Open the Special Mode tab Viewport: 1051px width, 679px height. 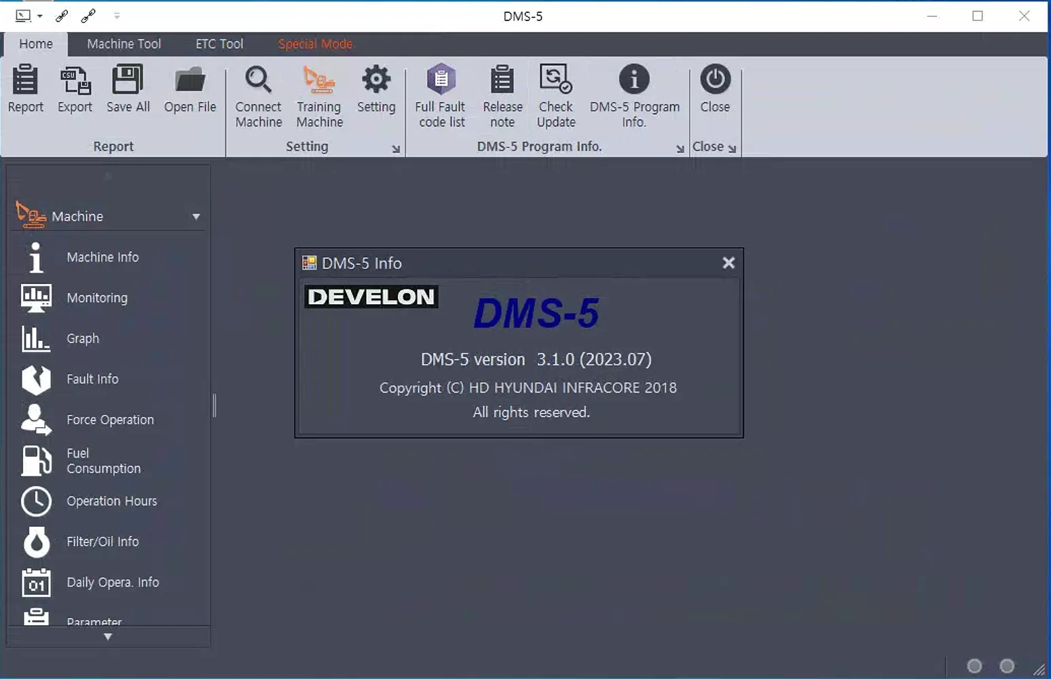[315, 43]
